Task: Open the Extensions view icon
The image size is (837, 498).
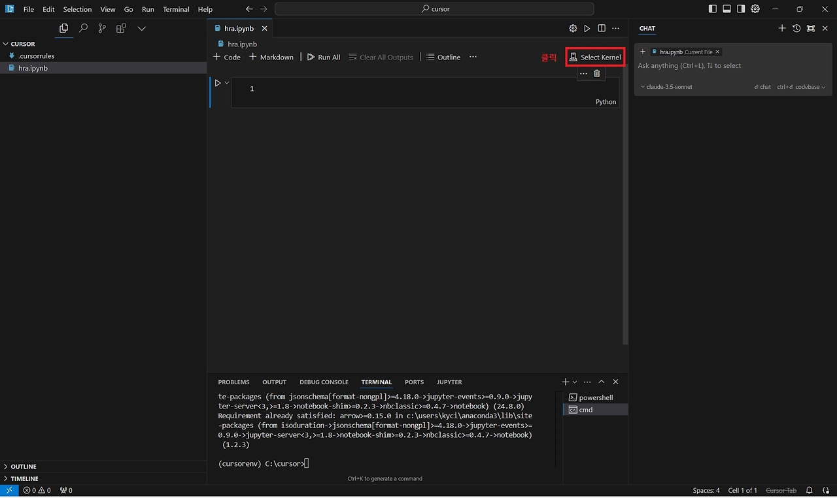Action: coord(121,28)
